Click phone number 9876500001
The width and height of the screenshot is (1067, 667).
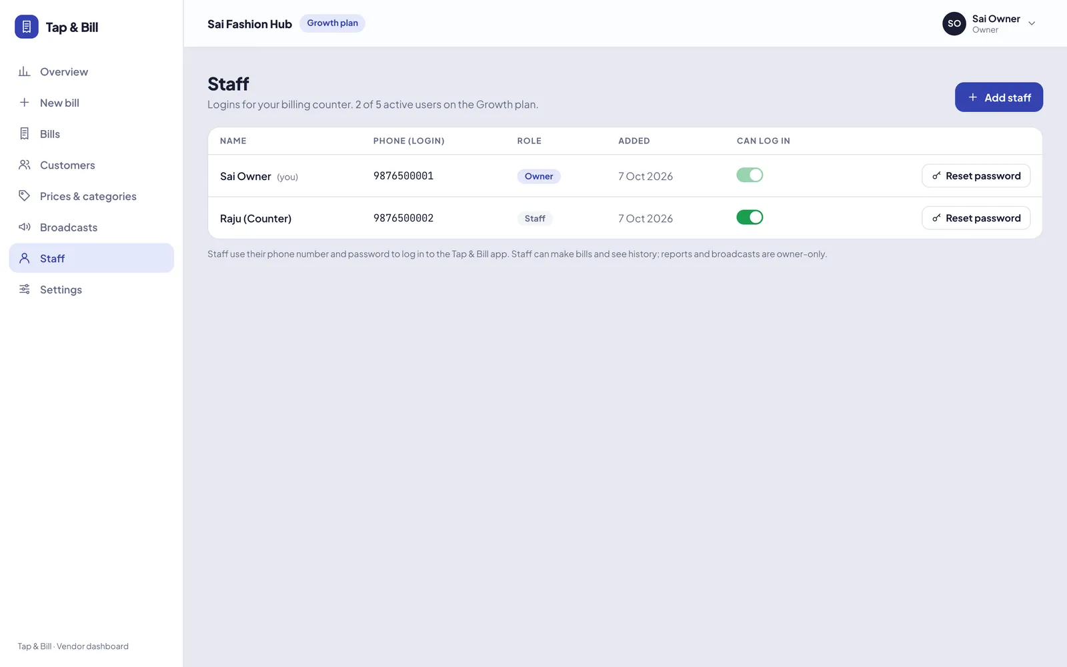click(403, 176)
